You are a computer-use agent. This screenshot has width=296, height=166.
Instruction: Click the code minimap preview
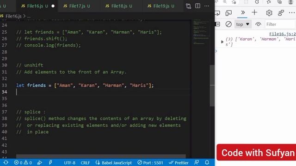coord(201,32)
